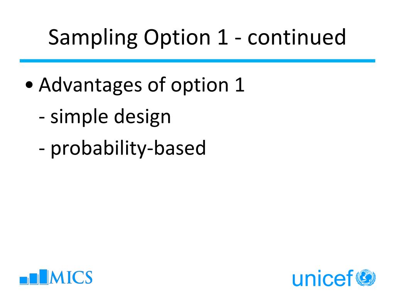
Task: Click the round bullet point before Advantages
Action: pyautogui.click(x=29, y=85)
